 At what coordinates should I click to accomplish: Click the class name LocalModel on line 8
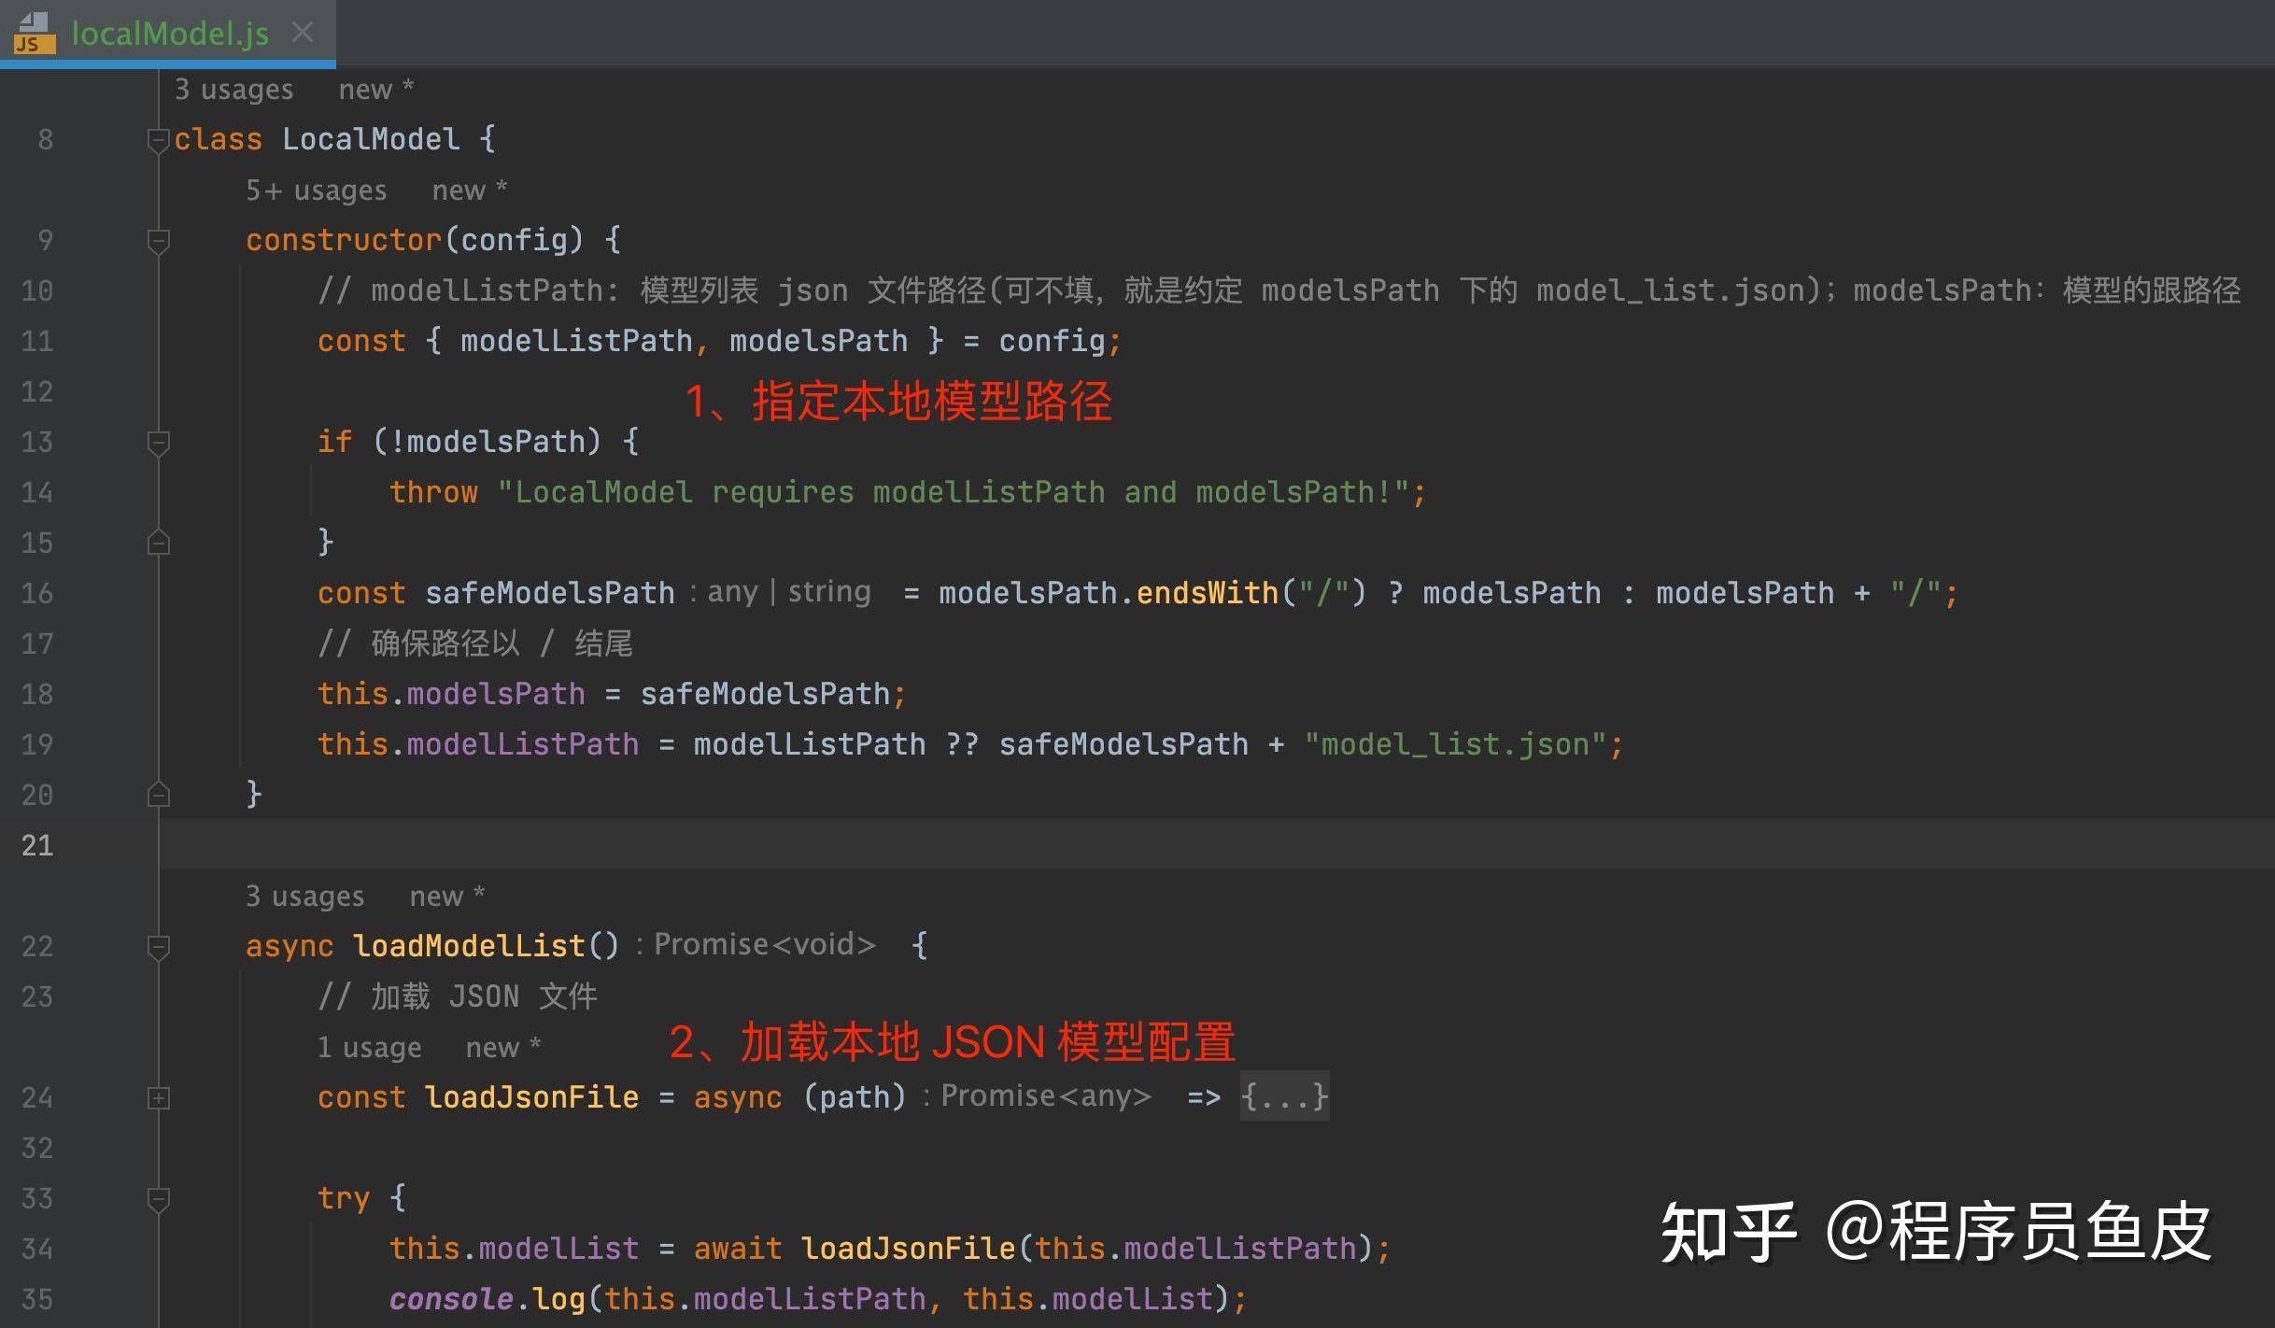tap(371, 140)
